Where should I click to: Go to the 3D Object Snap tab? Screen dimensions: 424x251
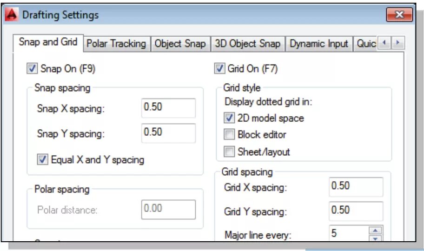(x=247, y=44)
